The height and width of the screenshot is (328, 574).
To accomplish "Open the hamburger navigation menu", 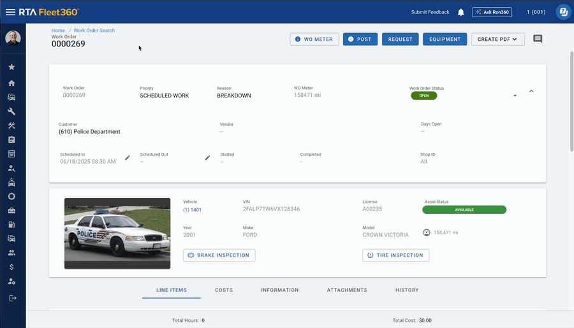I will tap(10, 12).
